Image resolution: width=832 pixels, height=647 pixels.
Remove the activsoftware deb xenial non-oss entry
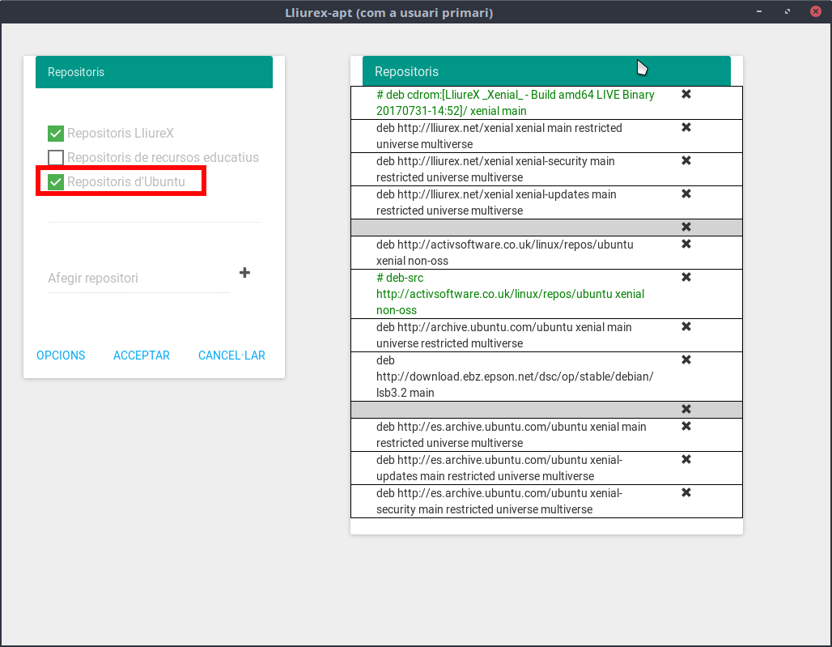pyautogui.click(x=686, y=245)
